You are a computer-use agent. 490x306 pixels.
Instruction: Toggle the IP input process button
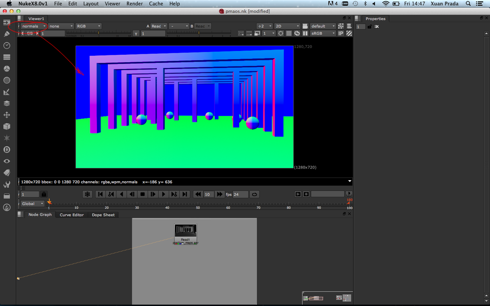[341, 33]
